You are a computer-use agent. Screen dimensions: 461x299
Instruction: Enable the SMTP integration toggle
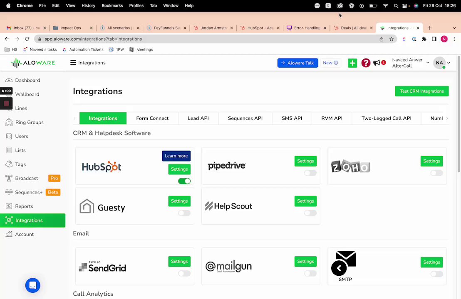436,274
